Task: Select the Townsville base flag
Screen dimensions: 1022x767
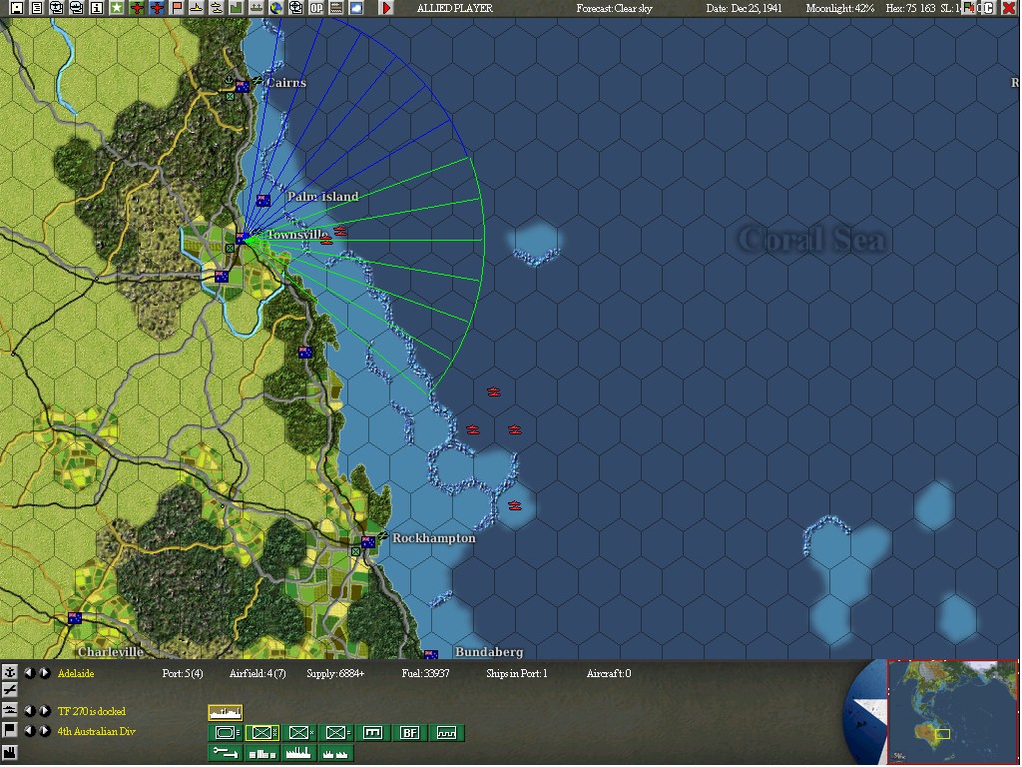Action: [x=242, y=239]
